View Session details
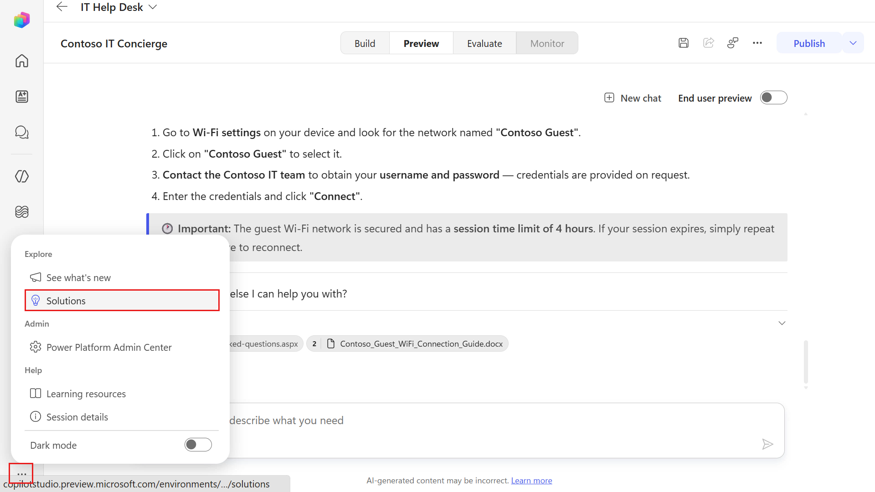Image resolution: width=875 pixels, height=492 pixels. (x=122, y=417)
